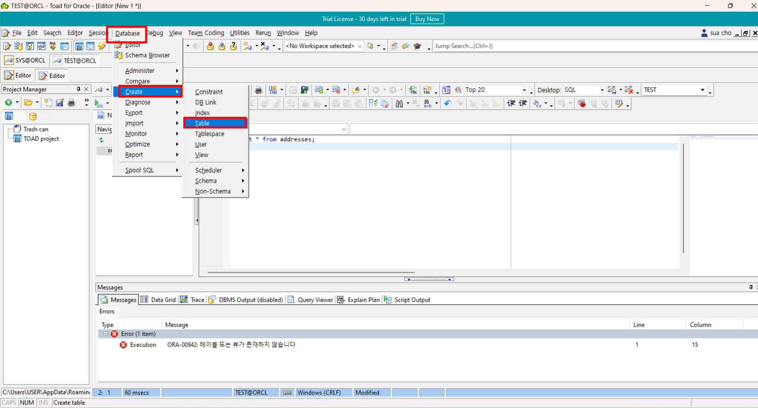The height and width of the screenshot is (408, 758).
Task: Click the lightning bolt icon in the main toolbar
Action: pos(102,46)
